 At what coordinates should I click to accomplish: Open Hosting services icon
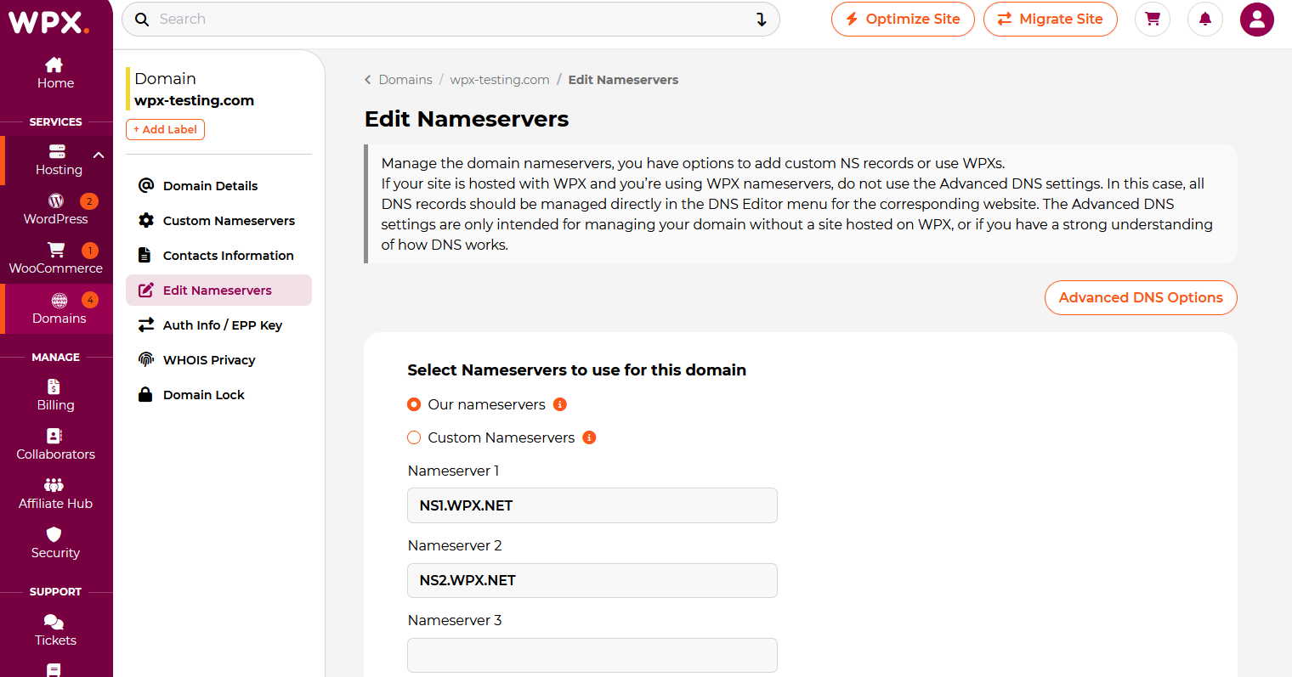point(57,151)
